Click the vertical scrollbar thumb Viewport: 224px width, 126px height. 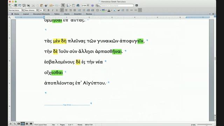(215, 58)
